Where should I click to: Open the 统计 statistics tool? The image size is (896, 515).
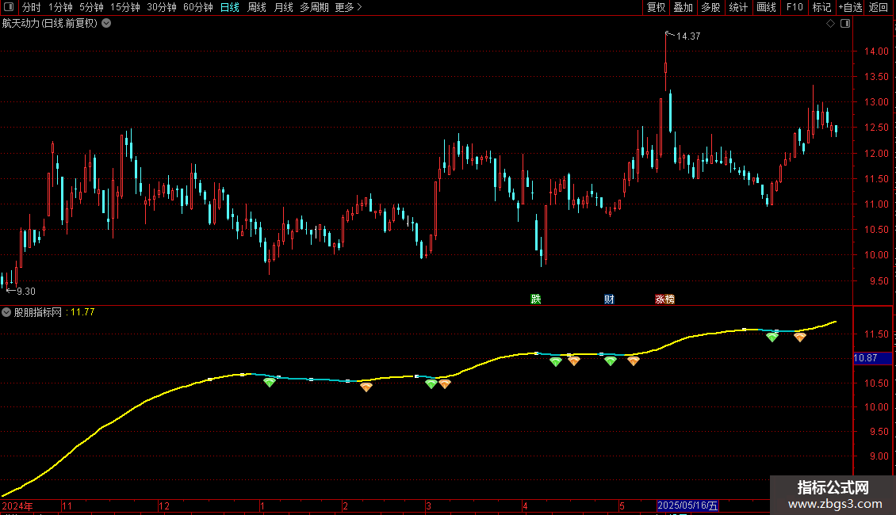[737, 7]
